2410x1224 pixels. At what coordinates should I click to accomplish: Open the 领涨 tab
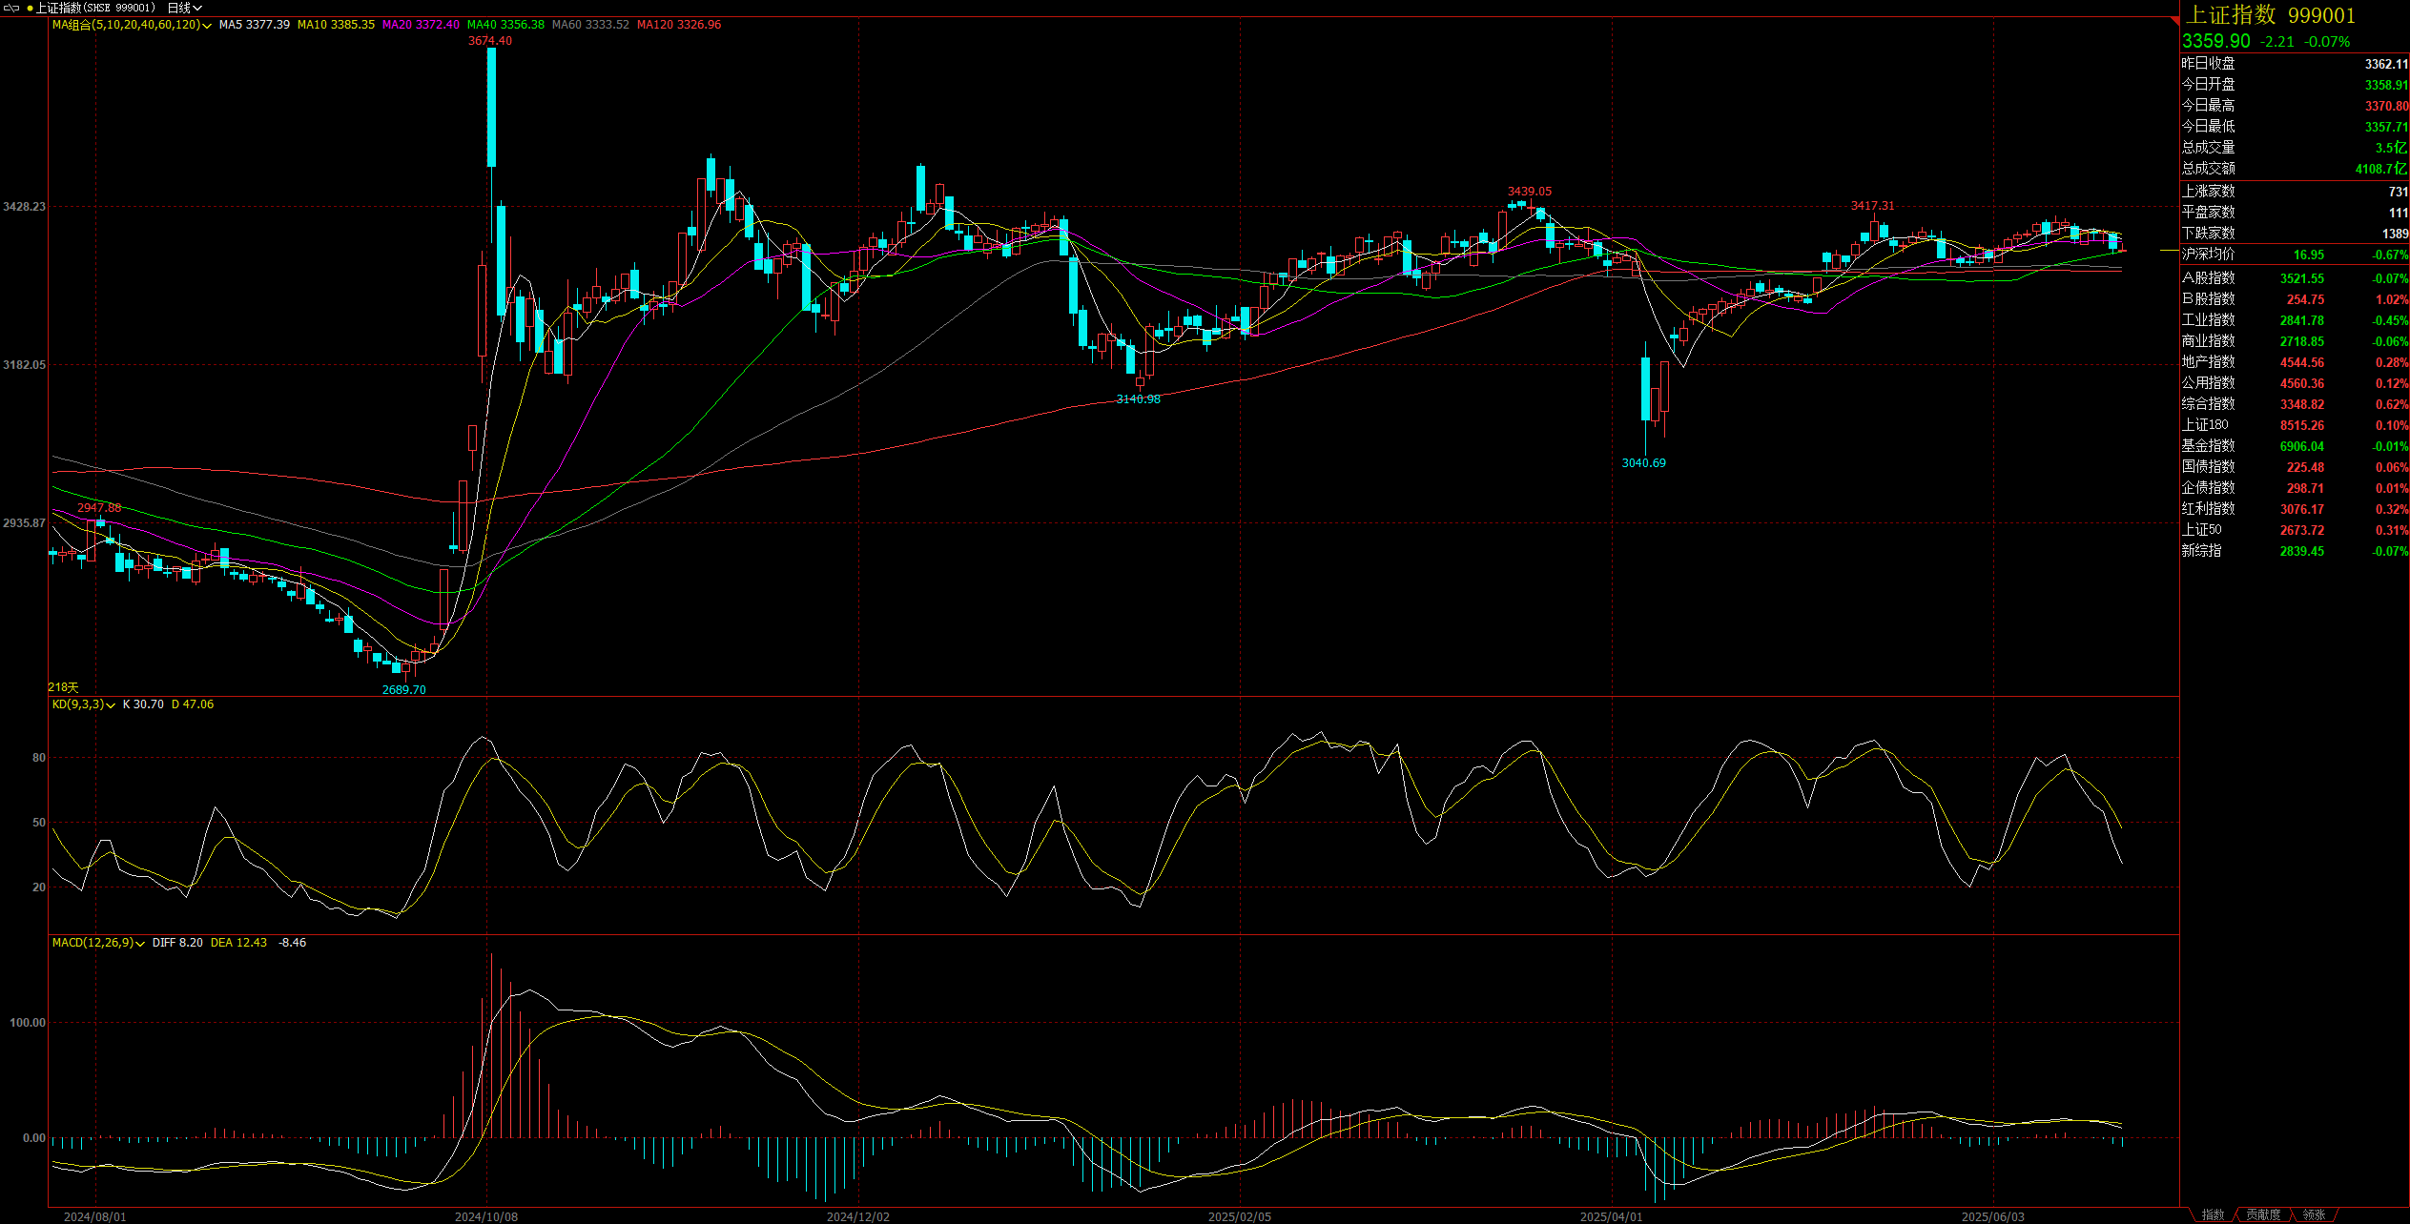(x=2313, y=1214)
